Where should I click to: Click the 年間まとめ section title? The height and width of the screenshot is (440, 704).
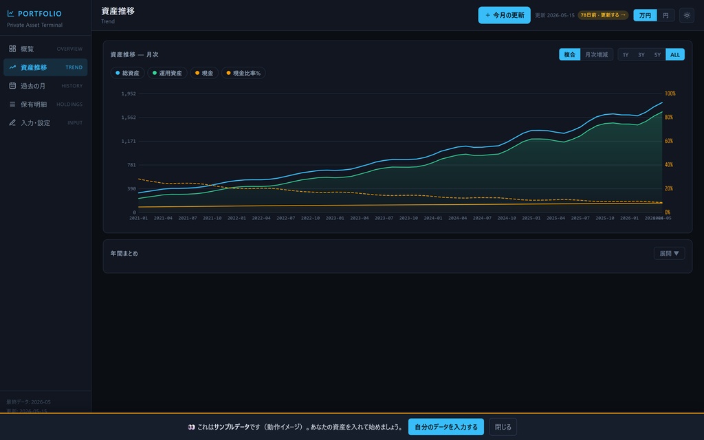point(124,253)
